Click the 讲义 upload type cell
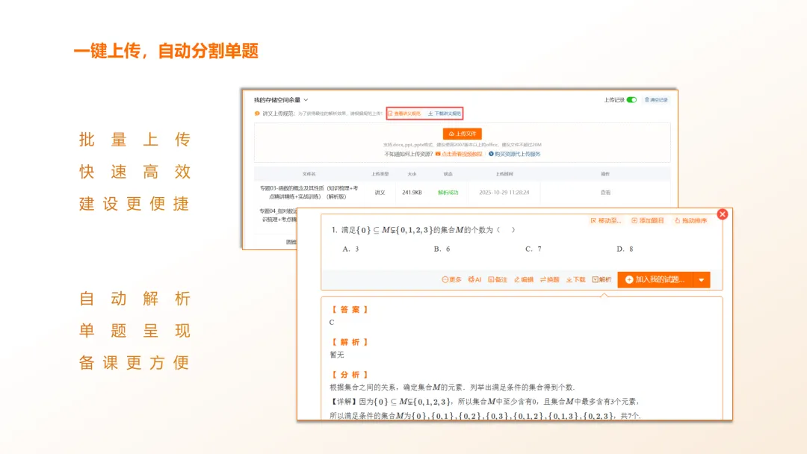 point(380,193)
